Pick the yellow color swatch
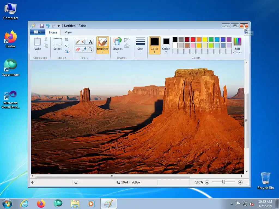The width and height of the screenshot is (279, 209). [x=205, y=39]
